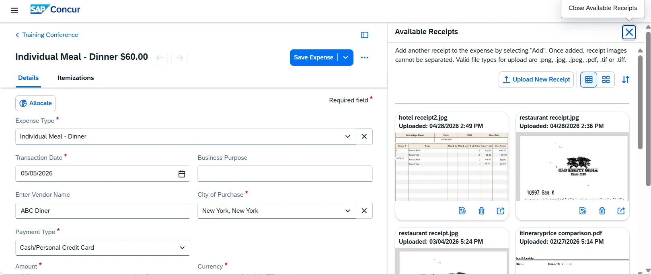Click 'Individual Meal - Dinner $60.00' title
Image resolution: width=651 pixels, height=275 pixels.
click(82, 57)
